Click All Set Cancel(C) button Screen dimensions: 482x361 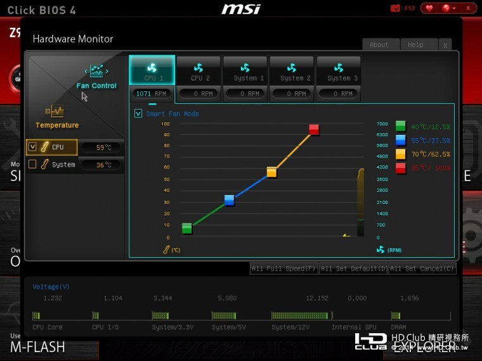pyautogui.click(x=422, y=269)
